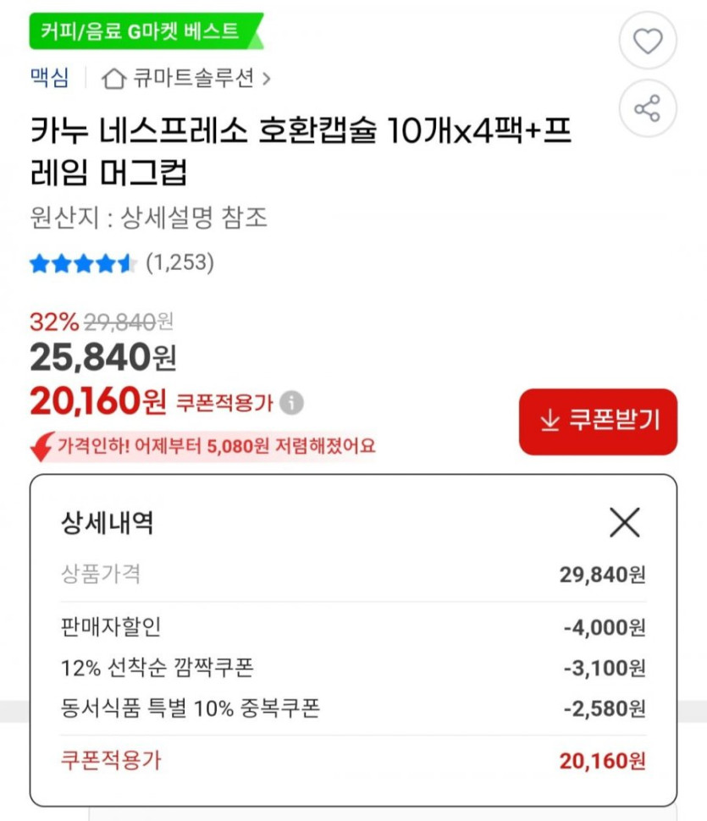Expand the chevron after 큐마트솔루션

267,80
